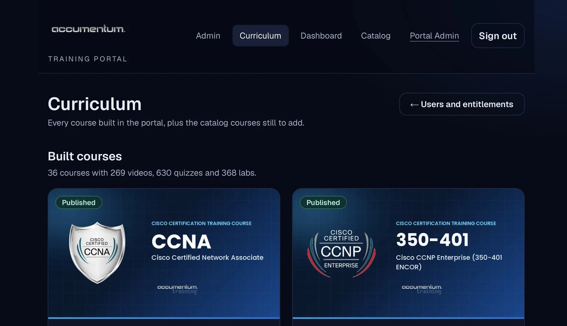Click the "Cisco CCNP Enterprise (350-401 ENCOR)" subtitle
The image size is (567, 326).
pos(449,262)
